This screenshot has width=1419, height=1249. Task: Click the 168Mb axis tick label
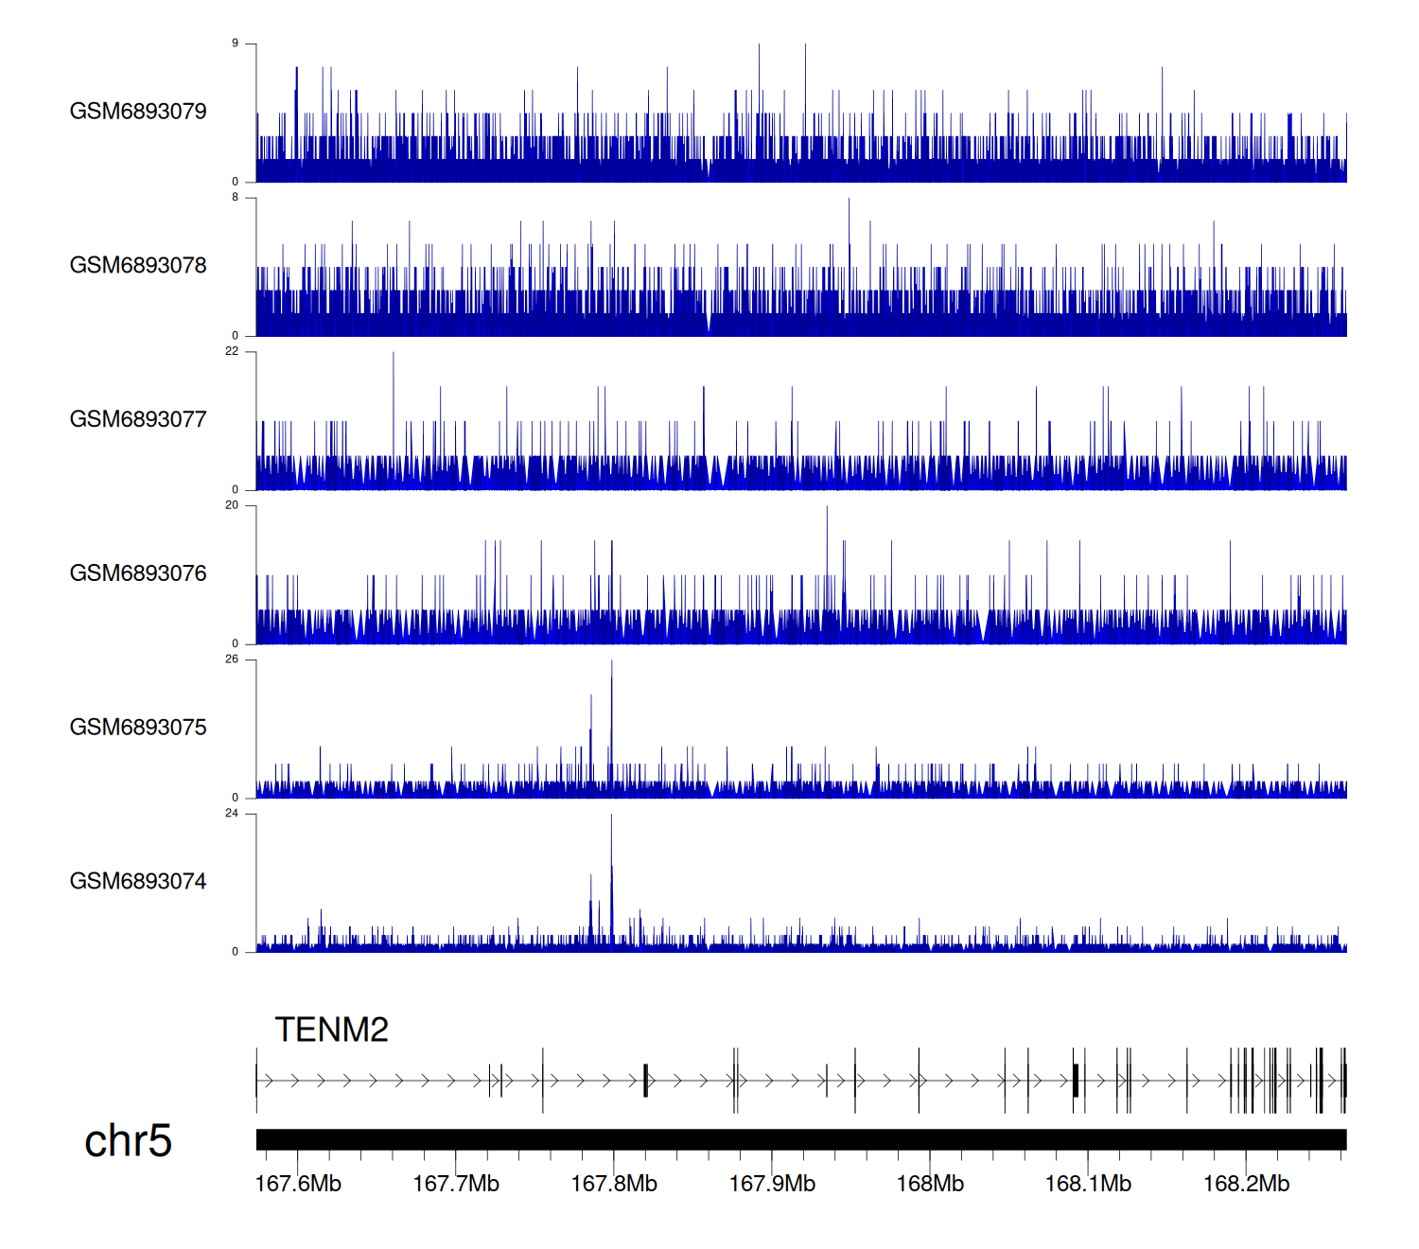[930, 1184]
